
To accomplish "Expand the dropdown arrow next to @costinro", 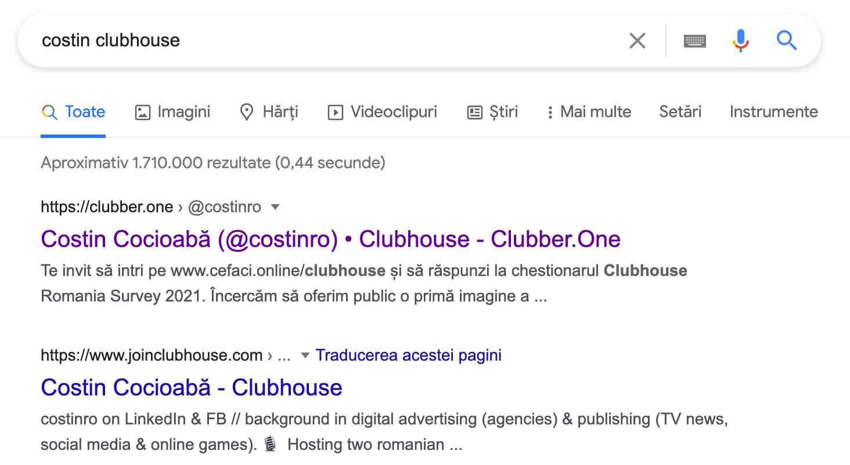I will pyautogui.click(x=275, y=207).
